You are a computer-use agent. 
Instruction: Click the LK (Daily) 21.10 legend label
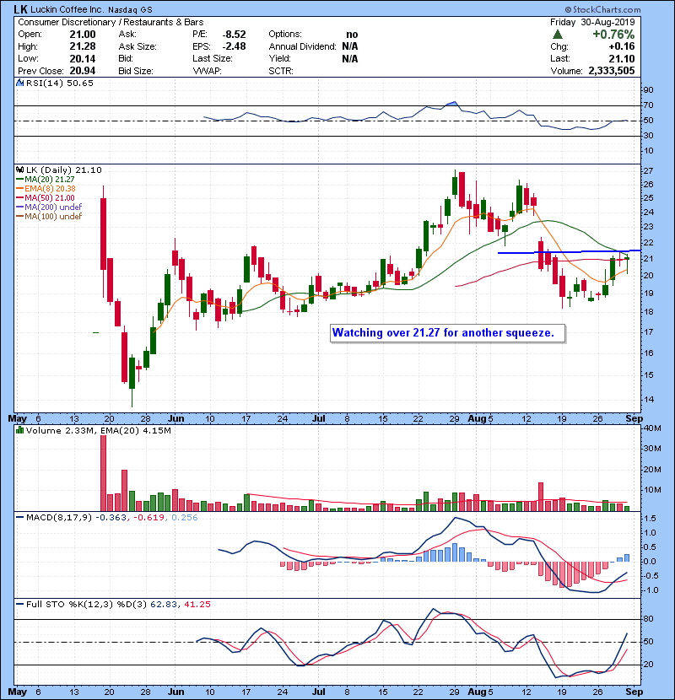pos(64,170)
